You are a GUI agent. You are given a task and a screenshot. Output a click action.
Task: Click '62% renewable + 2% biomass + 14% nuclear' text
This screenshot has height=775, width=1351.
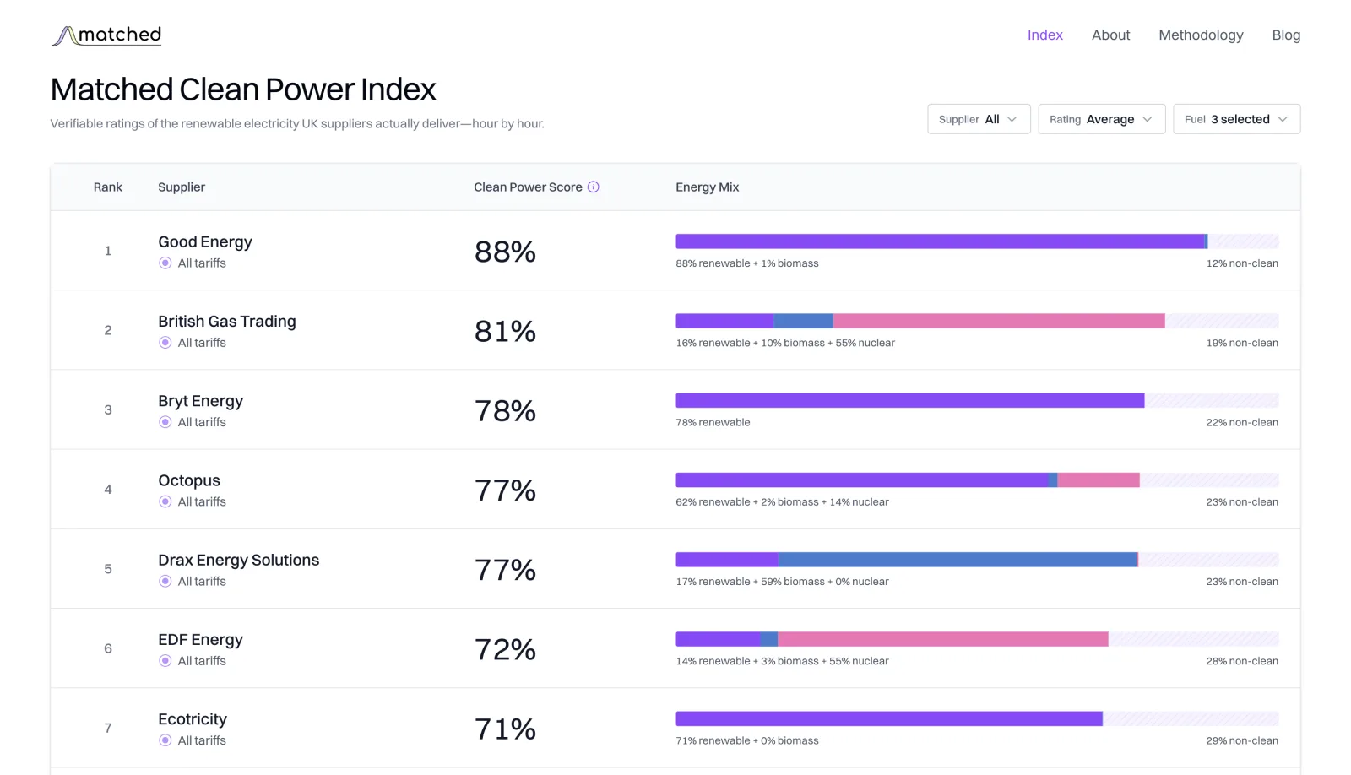[x=782, y=502]
